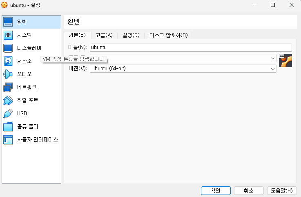The height and width of the screenshot is (197, 301).
Task: Select the 직렬 포트 category label
Action: [x=28, y=100]
